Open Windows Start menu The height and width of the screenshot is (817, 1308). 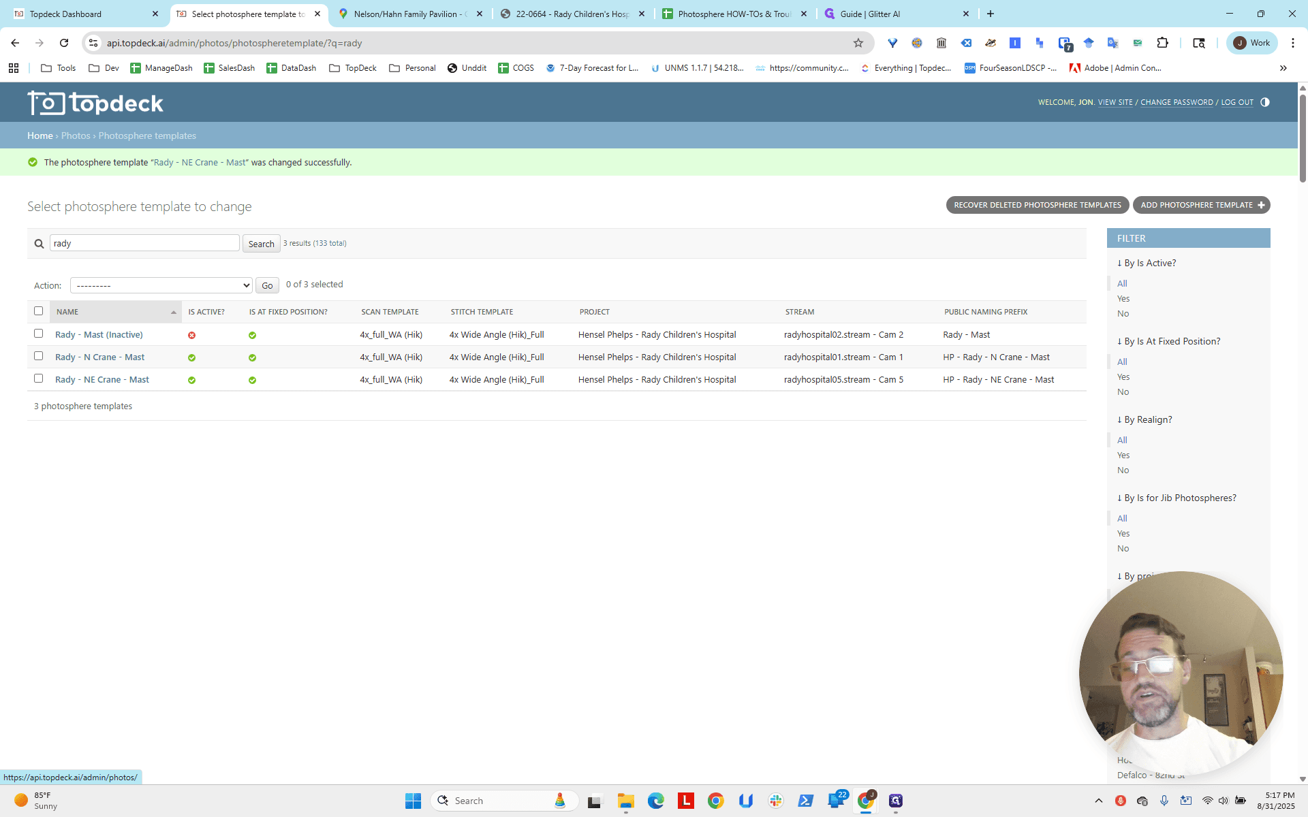click(413, 801)
